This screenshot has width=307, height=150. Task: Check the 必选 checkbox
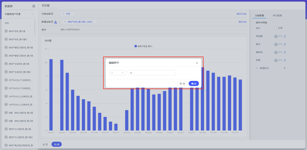click(275, 28)
